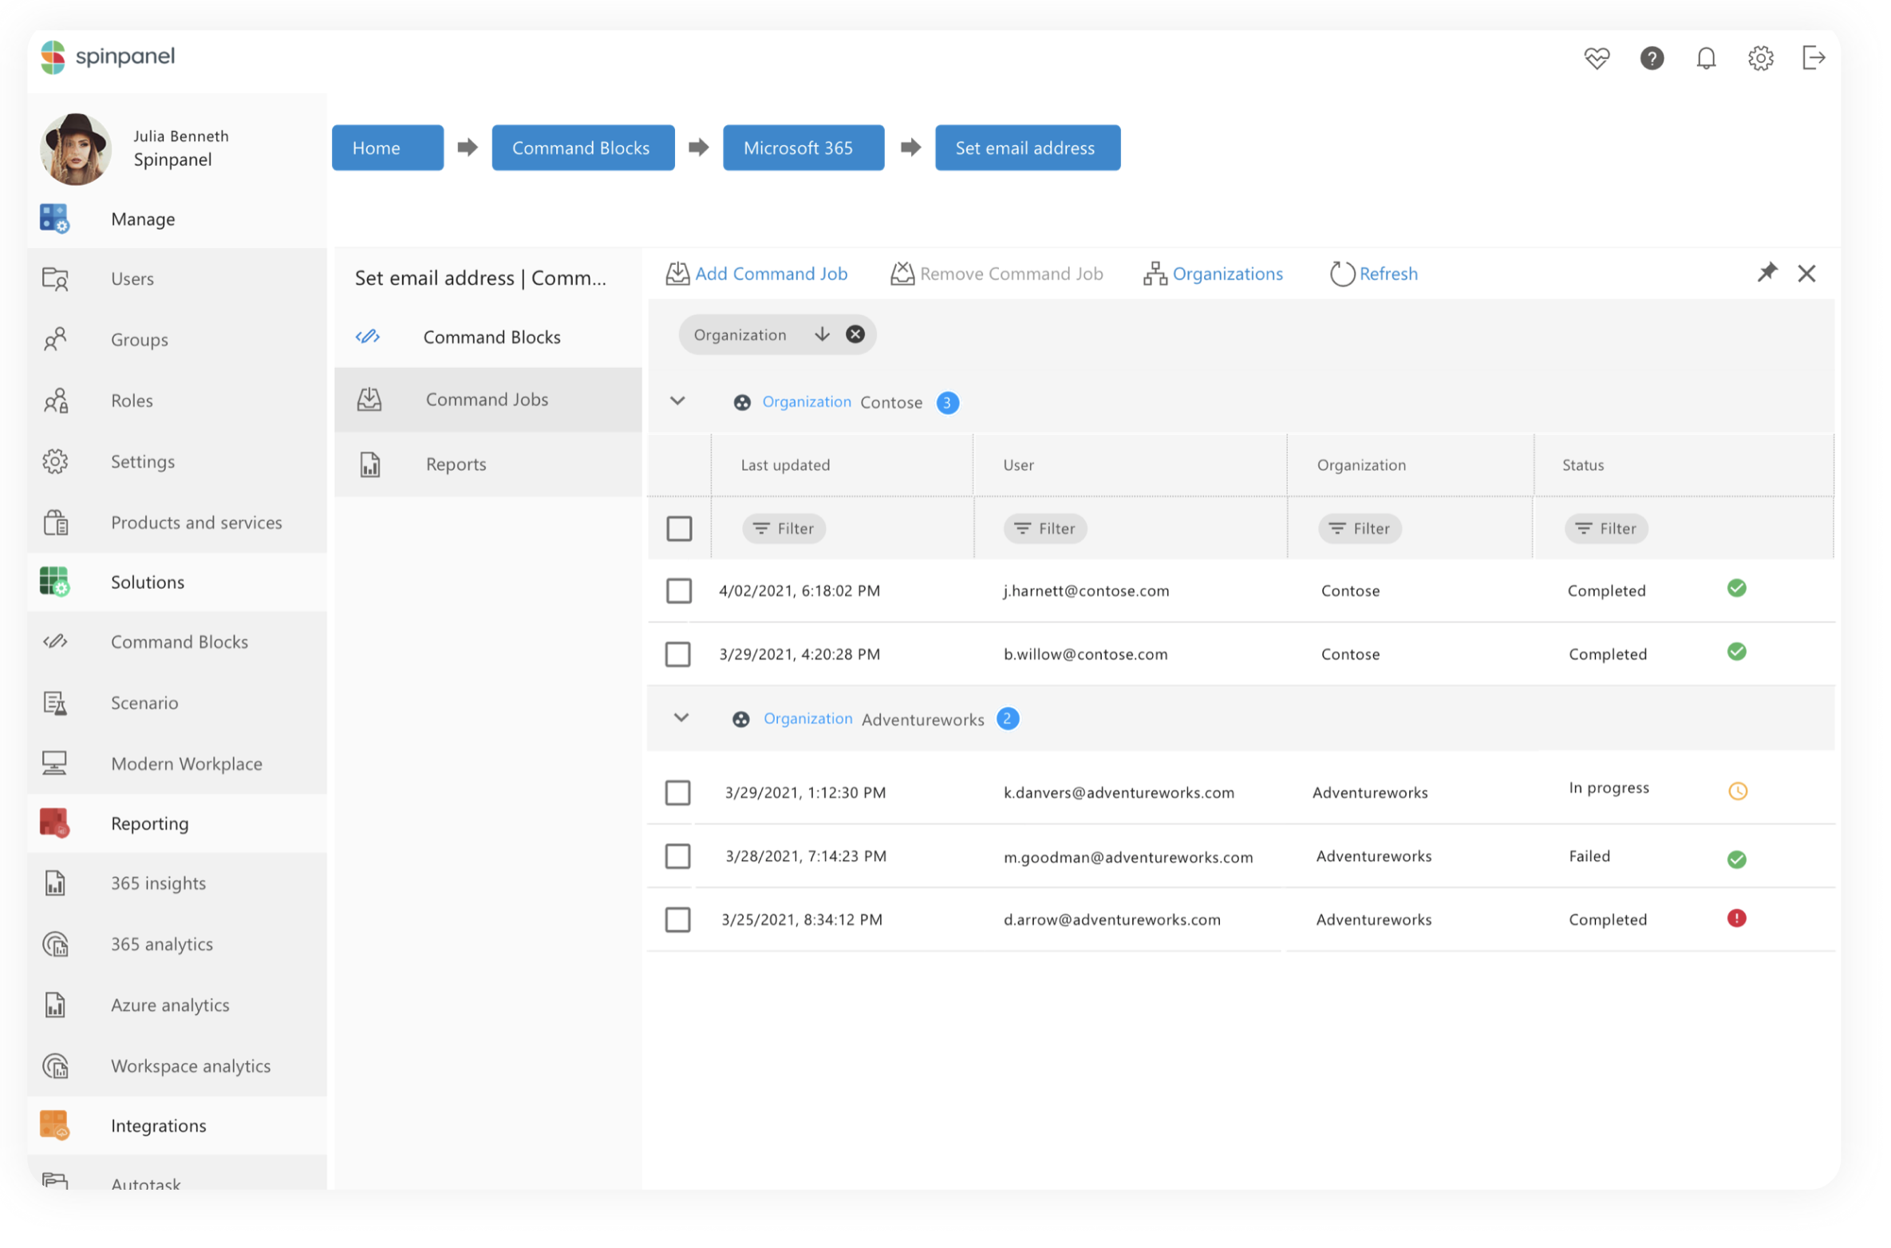The width and height of the screenshot is (1891, 1248).
Task: Switch to the Command Jobs tab
Action: pyautogui.click(x=488, y=399)
